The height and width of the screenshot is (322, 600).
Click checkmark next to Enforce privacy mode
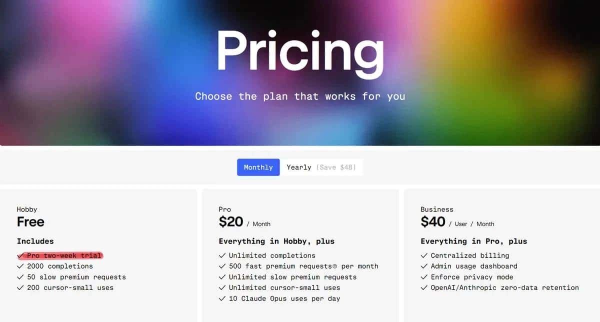424,277
